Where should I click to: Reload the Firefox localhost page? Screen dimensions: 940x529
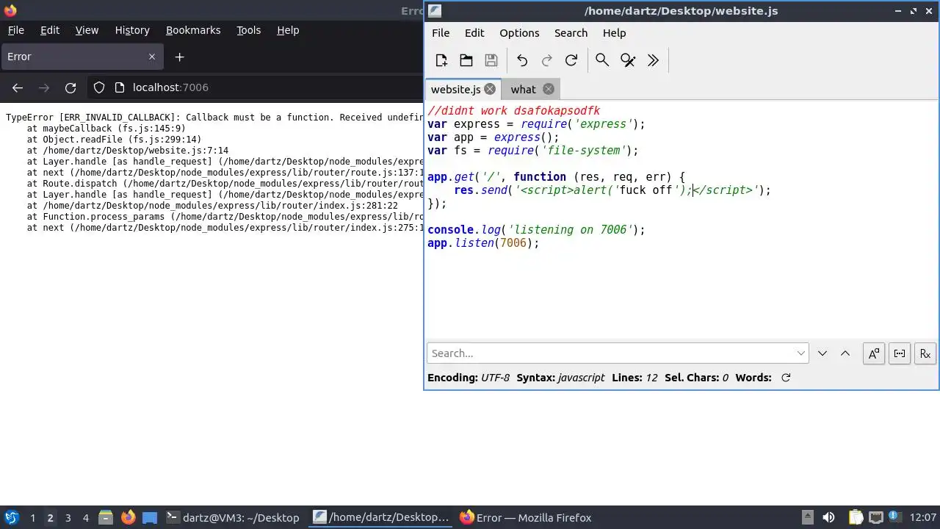tap(70, 87)
